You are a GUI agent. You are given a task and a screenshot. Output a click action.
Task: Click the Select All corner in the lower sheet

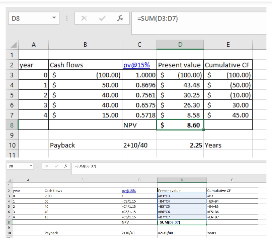pos(10,180)
